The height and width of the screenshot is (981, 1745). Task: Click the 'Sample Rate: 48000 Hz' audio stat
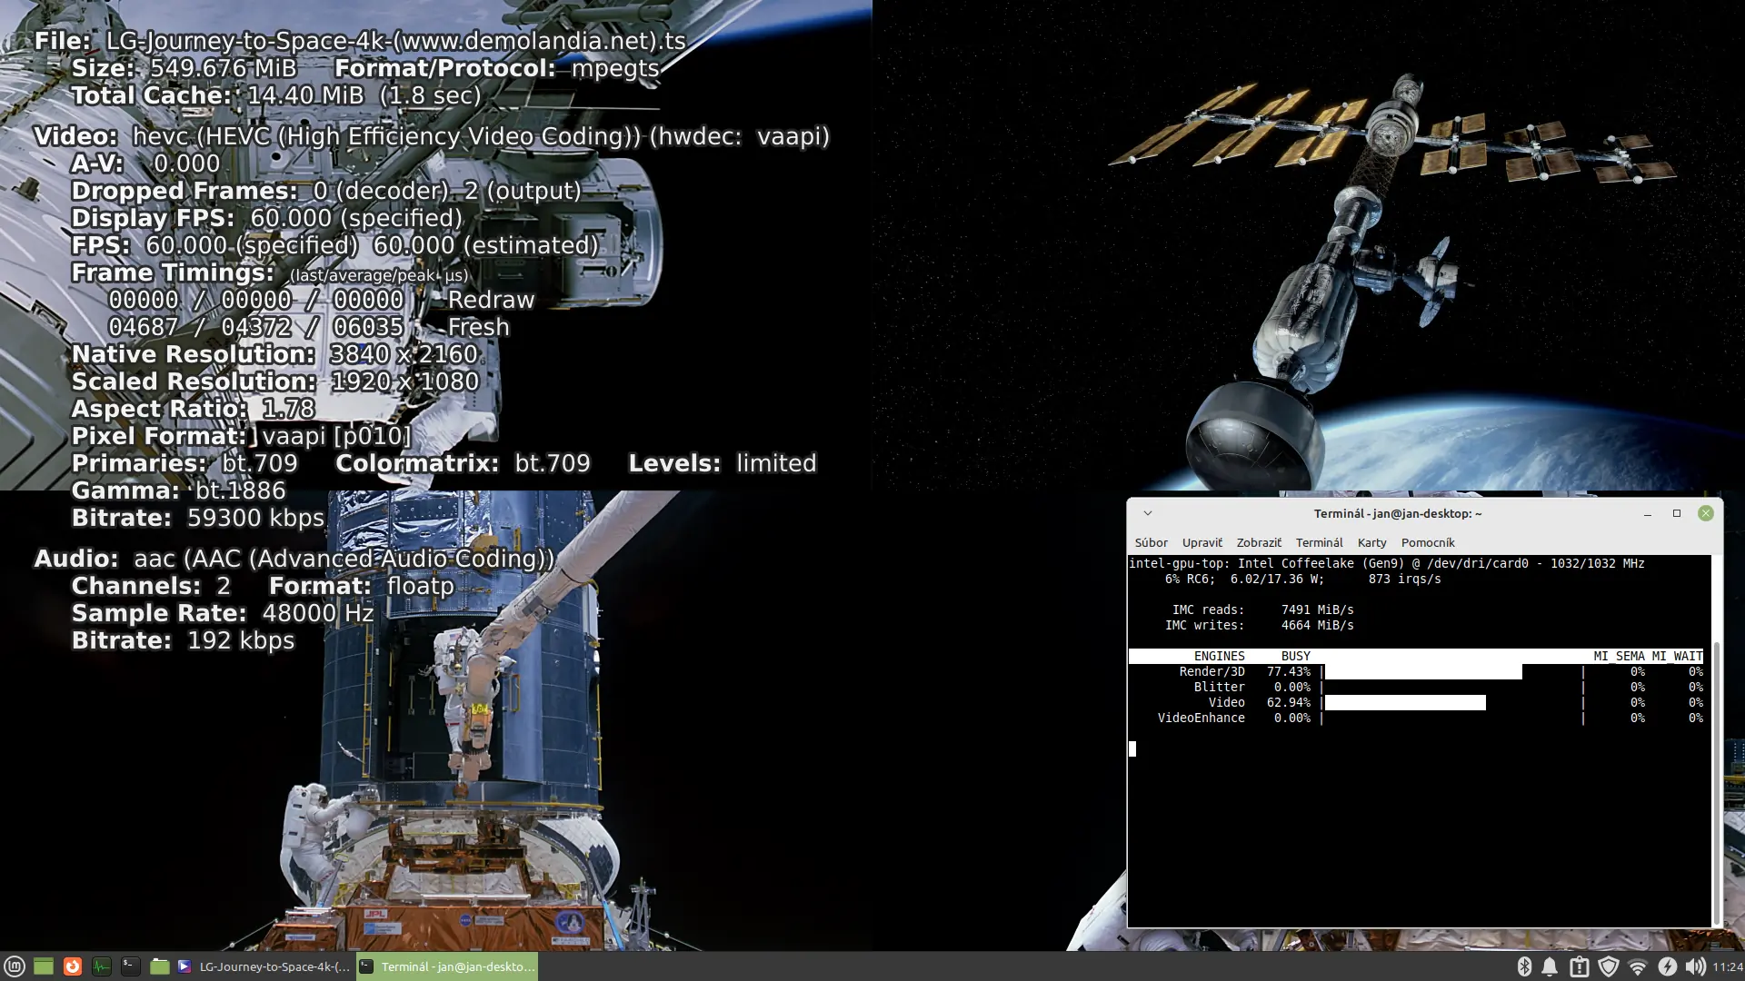[223, 613]
